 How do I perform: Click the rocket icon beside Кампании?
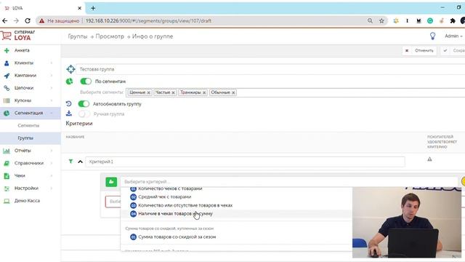click(7, 76)
